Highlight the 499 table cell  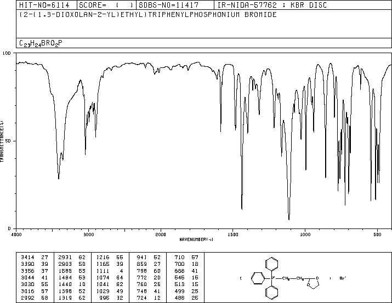click(x=179, y=291)
